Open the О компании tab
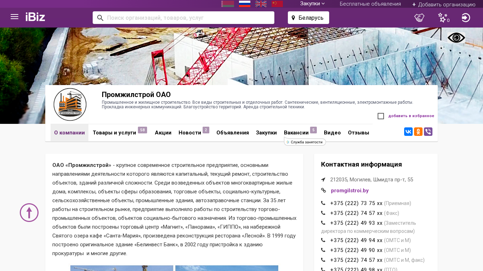483x271 pixels. click(x=69, y=133)
